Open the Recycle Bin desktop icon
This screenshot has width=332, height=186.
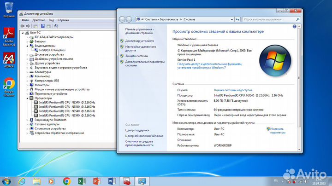point(9,10)
